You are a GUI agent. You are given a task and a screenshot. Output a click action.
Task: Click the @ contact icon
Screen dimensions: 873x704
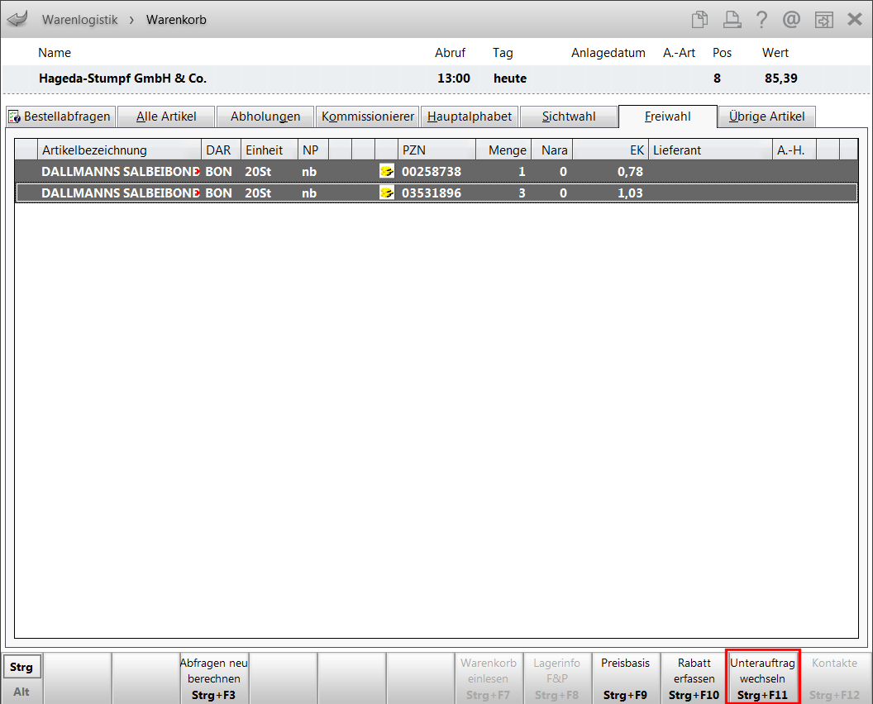[x=791, y=20]
